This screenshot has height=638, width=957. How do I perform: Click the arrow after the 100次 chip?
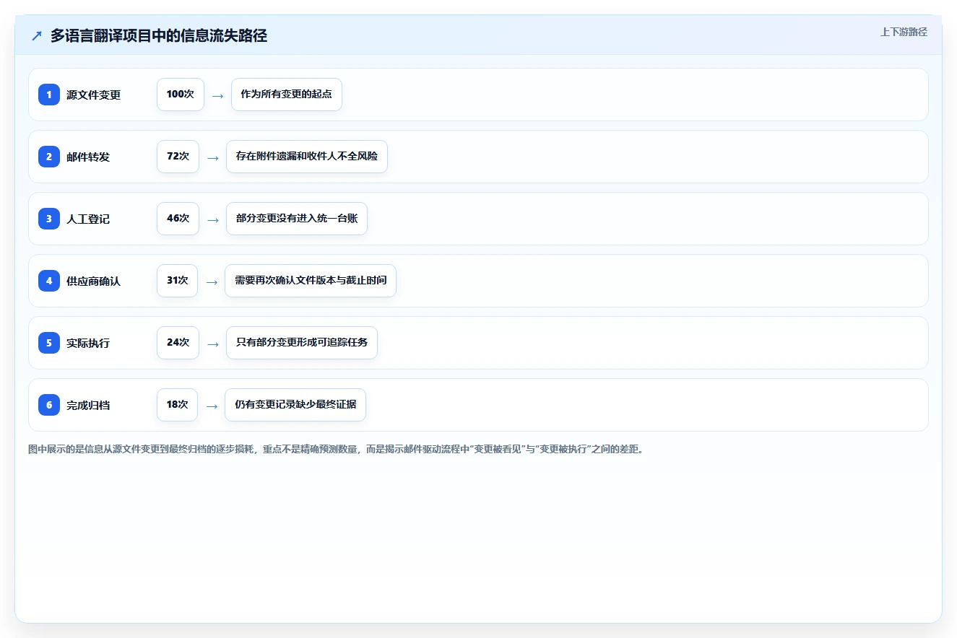point(217,95)
